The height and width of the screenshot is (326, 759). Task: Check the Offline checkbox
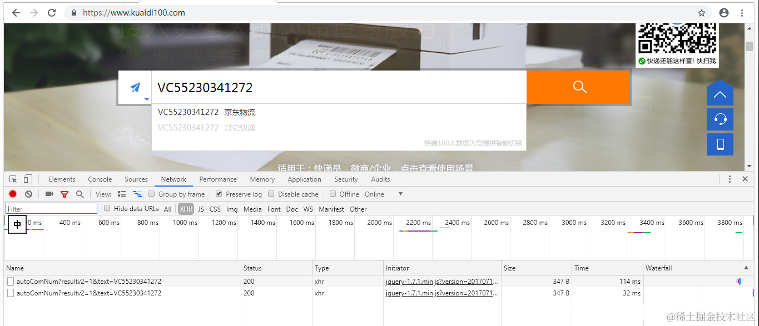click(x=333, y=194)
